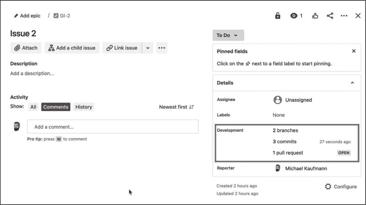366x205 pixels.
Task: Open the 3 commits link
Action: click(x=284, y=141)
